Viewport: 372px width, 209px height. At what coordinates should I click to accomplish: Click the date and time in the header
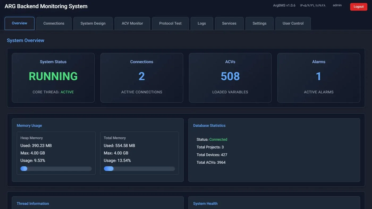click(x=313, y=5)
